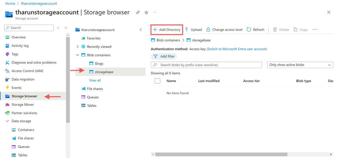Open Diagnose and solve problems
The image size is (338, 158).
pyautogui.click(x=31, y=63)
